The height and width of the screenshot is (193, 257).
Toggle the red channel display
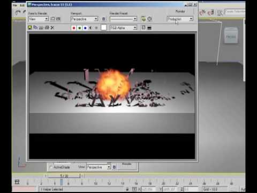(x=74, y=28)
